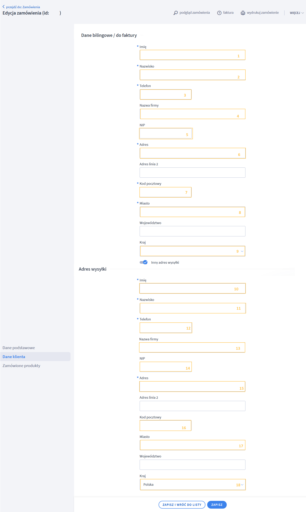Image resolution: width=306 pixels, height=512 pixels.
Task: Open Zamówione produkty section
Action: point(21,366)
